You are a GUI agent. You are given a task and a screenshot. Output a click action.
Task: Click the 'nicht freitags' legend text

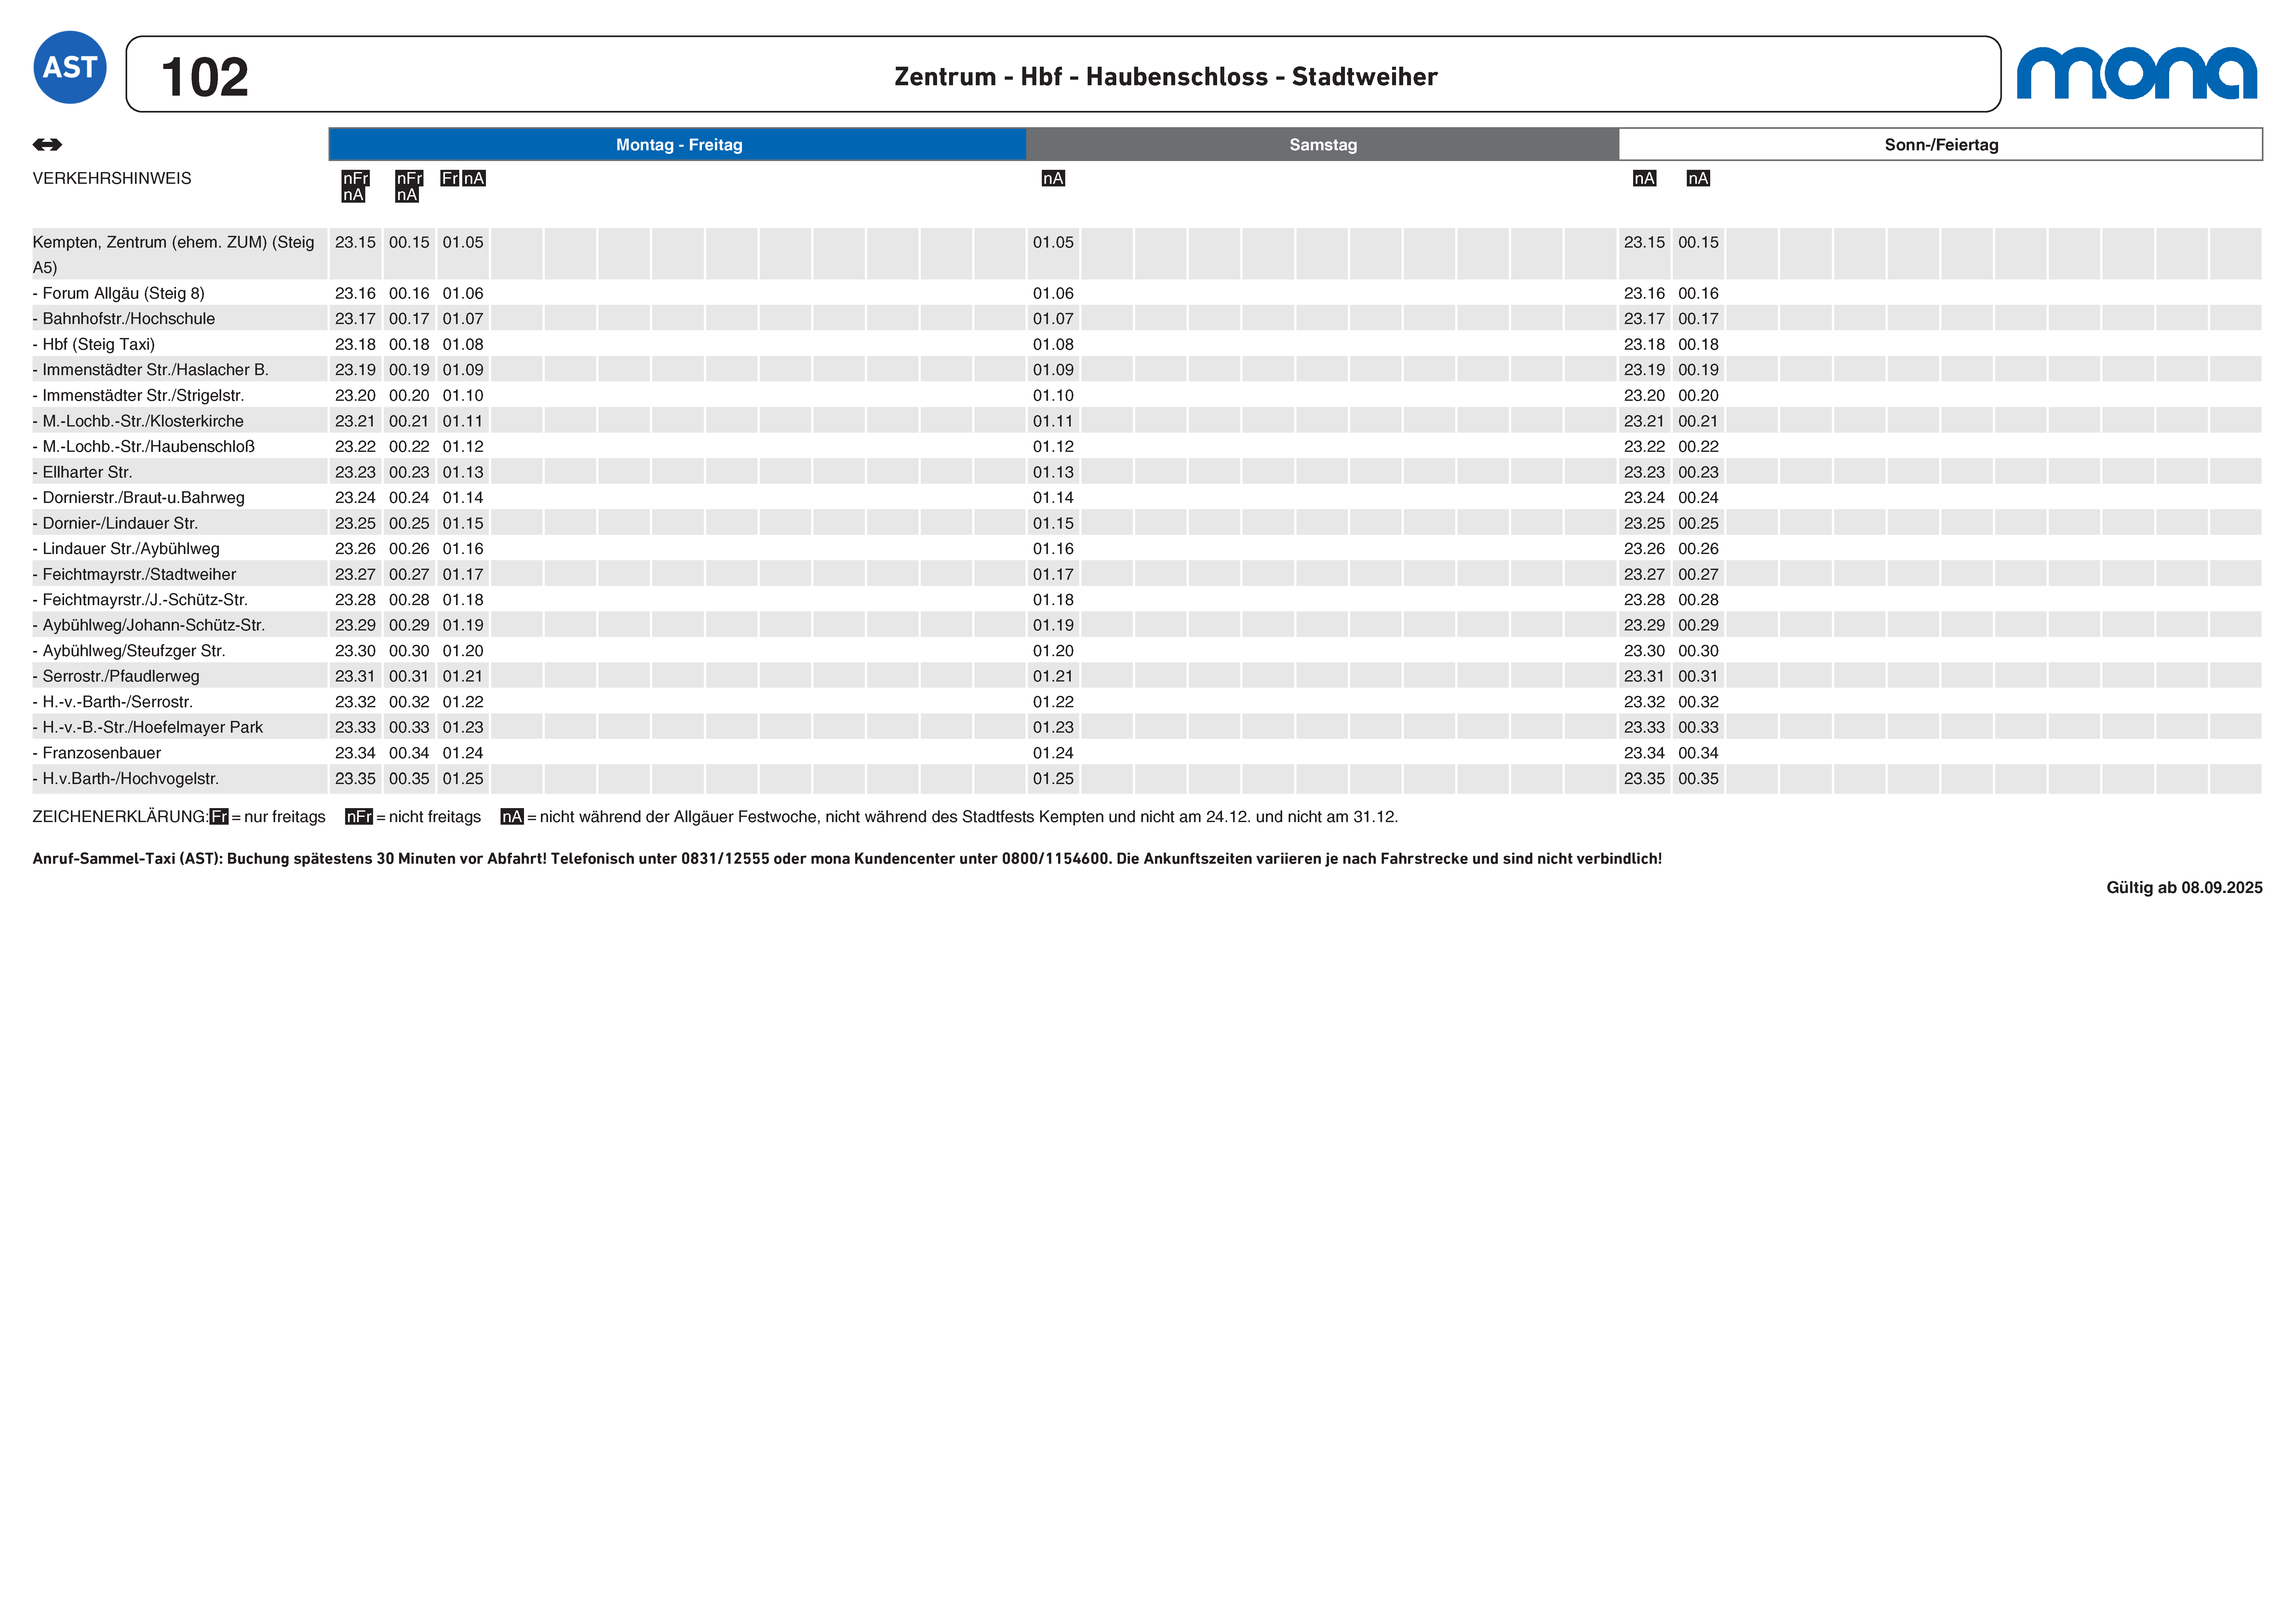coord(435,817)
